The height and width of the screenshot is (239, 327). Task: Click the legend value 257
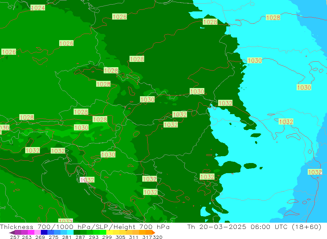pos(15,237)
